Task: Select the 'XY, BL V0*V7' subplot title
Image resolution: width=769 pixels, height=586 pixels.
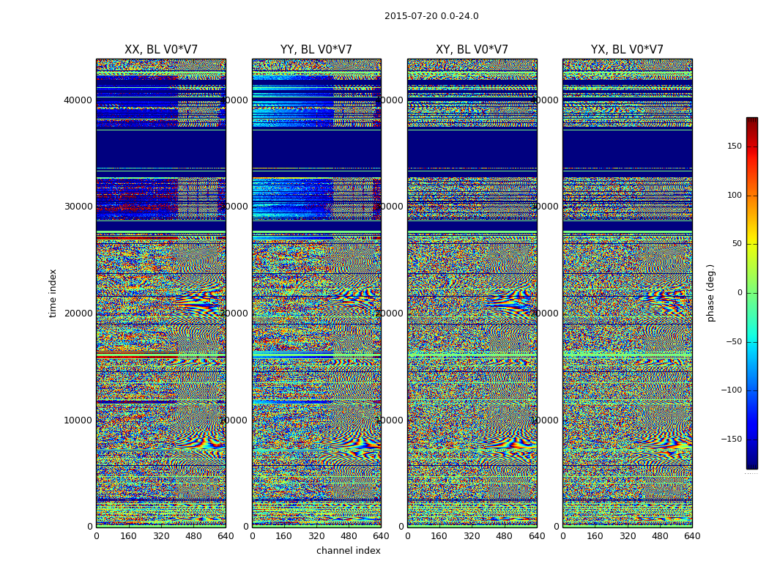Action: point(472,50)
